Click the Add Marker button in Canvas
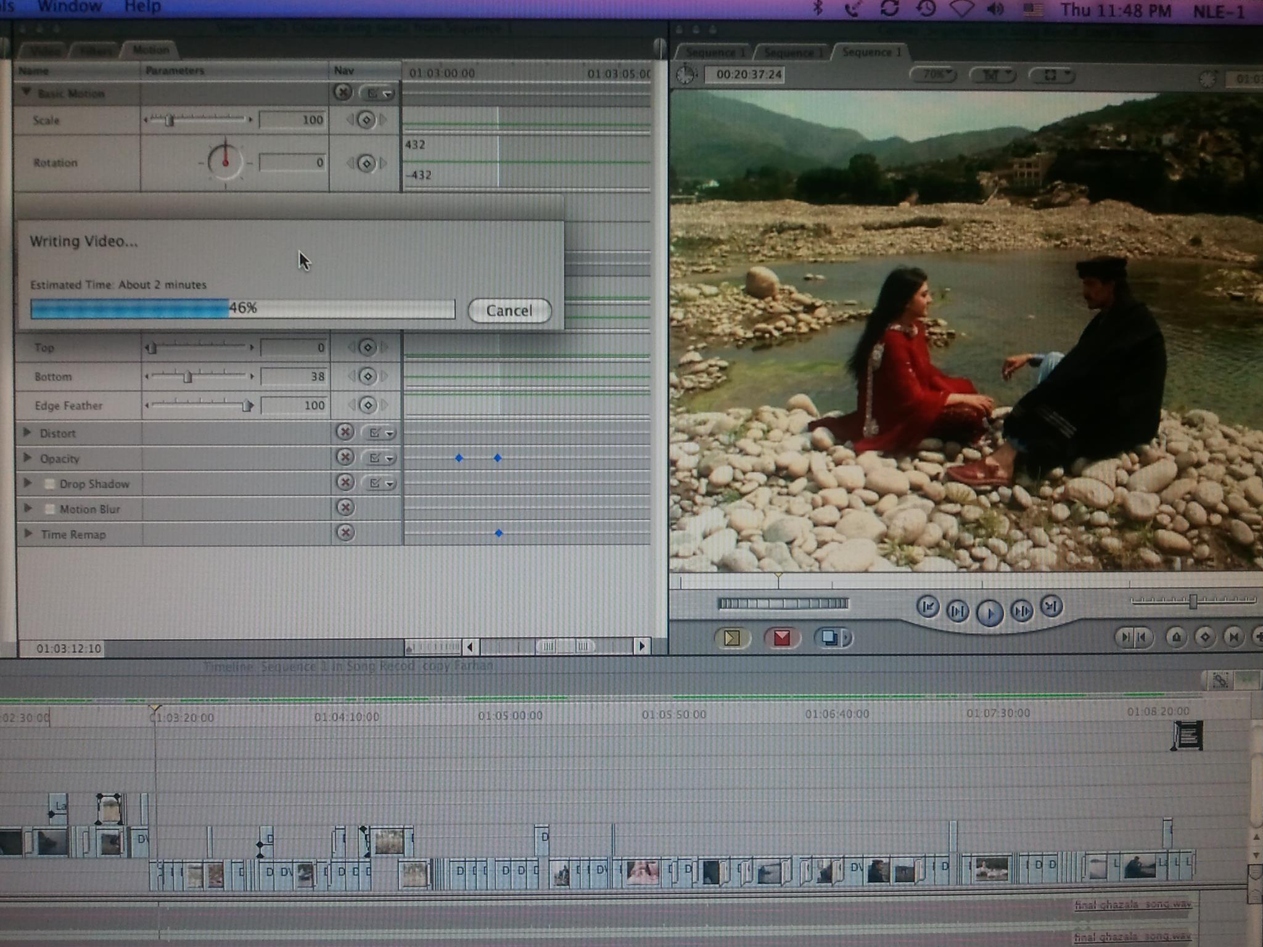The height and width of the screenshot is (947, 1263). pyautogui.click(x=1175, y=637)
